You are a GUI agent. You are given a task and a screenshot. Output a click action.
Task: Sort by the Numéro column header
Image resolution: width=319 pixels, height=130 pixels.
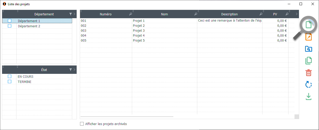(x=106, y=14)
